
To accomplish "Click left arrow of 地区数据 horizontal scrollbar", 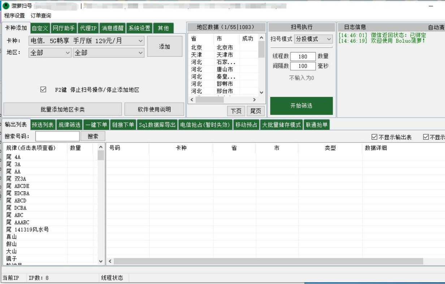I will pos(192,99).
